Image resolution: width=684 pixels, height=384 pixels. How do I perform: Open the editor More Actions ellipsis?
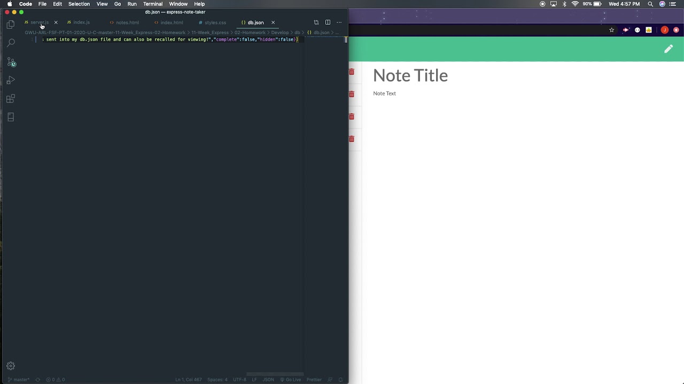(339, 22)
